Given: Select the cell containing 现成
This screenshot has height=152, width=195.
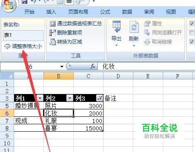Looking at the screenshot, I should 29,121.
